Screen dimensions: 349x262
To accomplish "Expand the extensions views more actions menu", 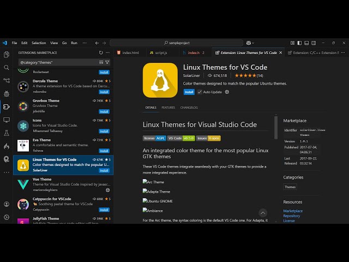I will pos(108,53).
